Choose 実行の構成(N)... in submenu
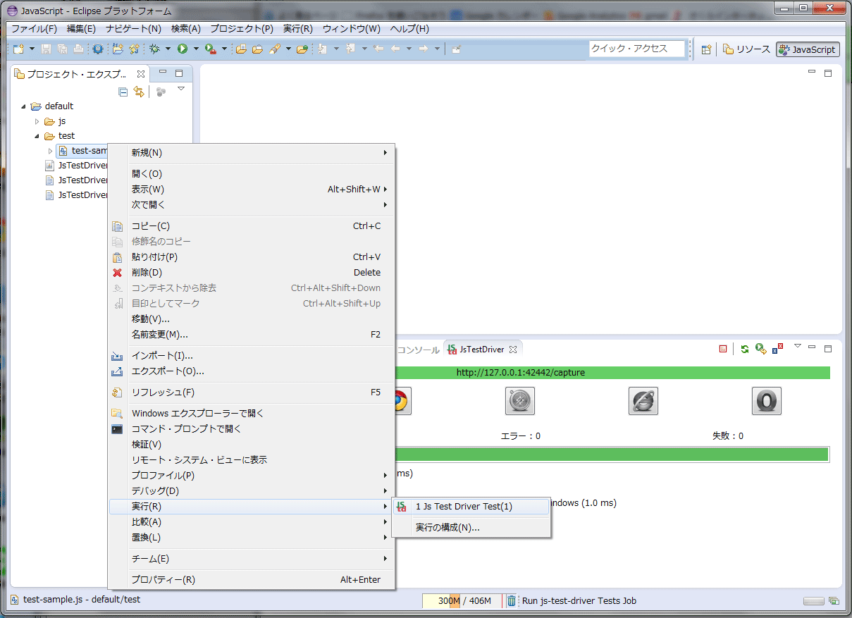852x618 pixels. click(x=471, y=528)
